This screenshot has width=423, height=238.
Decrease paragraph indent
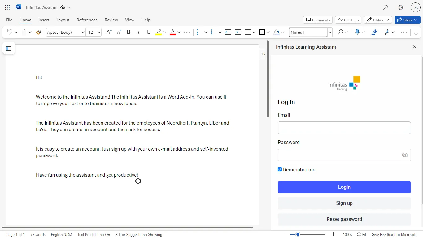click(228, 32)
